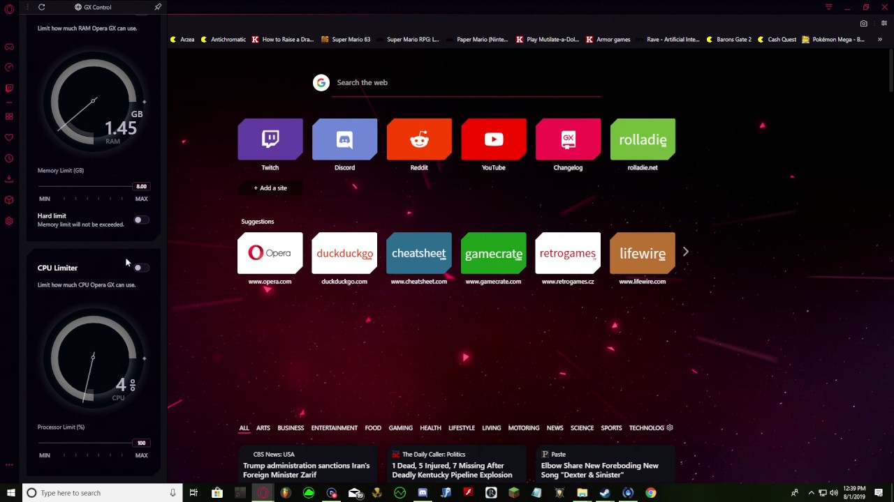Screen dimensions: 894x502
Task: Open the Reddit speed dial tile
Action: coord(419,139)
